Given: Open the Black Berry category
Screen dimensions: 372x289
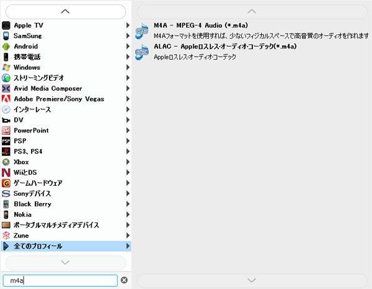Looking at the screenshot, I should (66, 204).
